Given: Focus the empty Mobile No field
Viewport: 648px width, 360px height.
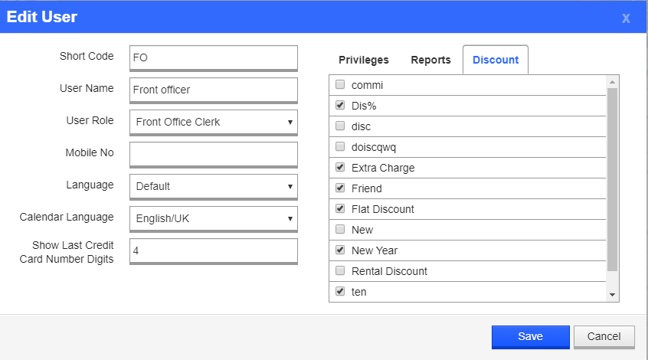Looking at the screenshot, I should pyautogui.click(x=214, y=155).
